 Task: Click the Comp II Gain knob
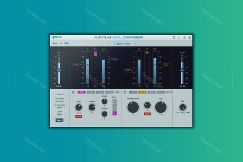click(x=161, y=107)
